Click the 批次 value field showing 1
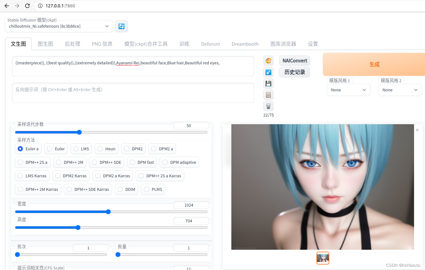Screen dimensions: 425x270 click(x=91, y=248)
